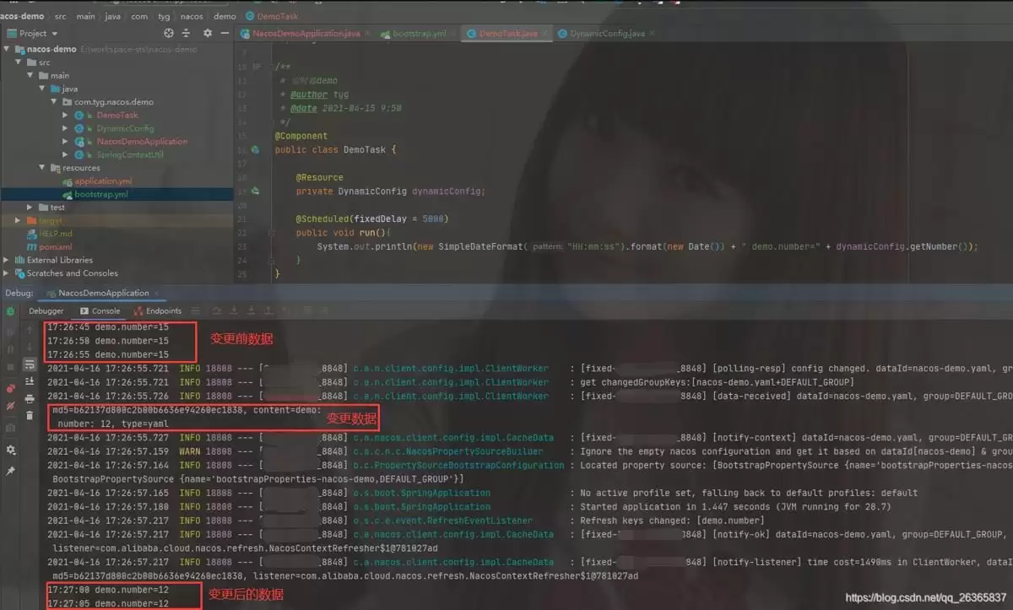The image size is (1013, 610).
Task: Click 'Refresh keys changed: [demo.number]' log text
Action: pyautogui.click(x=672, y=521)
